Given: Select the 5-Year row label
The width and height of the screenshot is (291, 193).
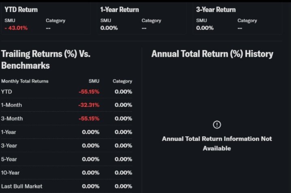Looking at the screenshot, I should [9, 159].
